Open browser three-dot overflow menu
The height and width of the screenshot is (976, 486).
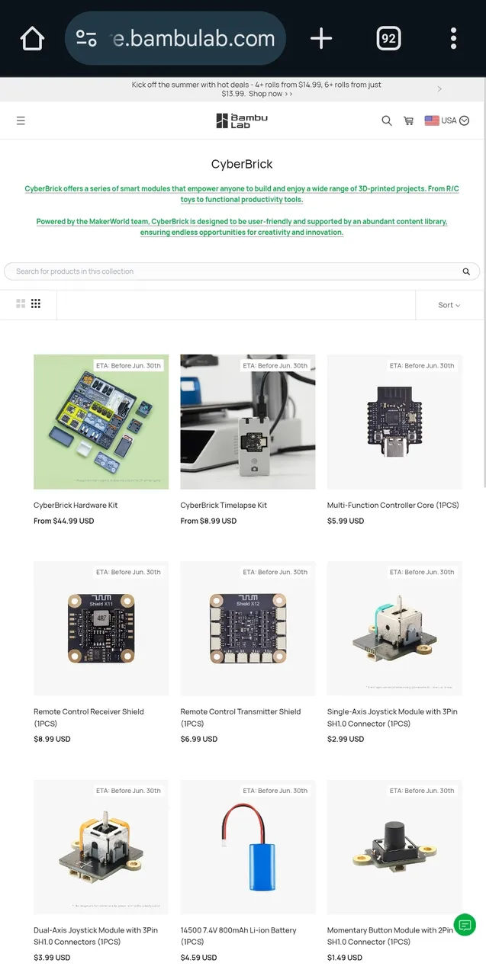click(x=453, y=38)
